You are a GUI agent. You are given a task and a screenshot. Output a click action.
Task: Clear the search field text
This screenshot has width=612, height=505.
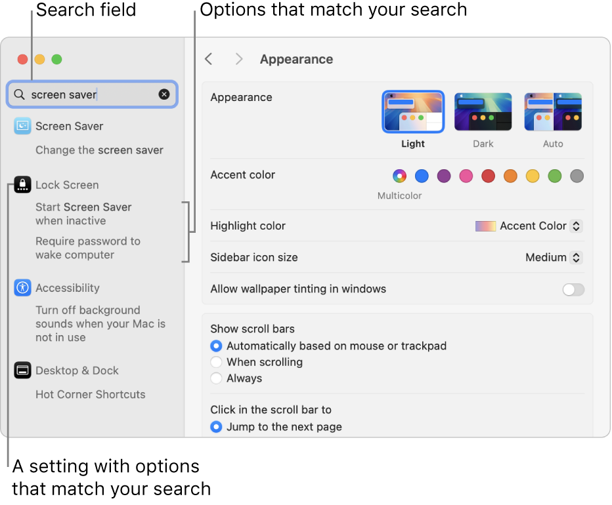point(164,94)
